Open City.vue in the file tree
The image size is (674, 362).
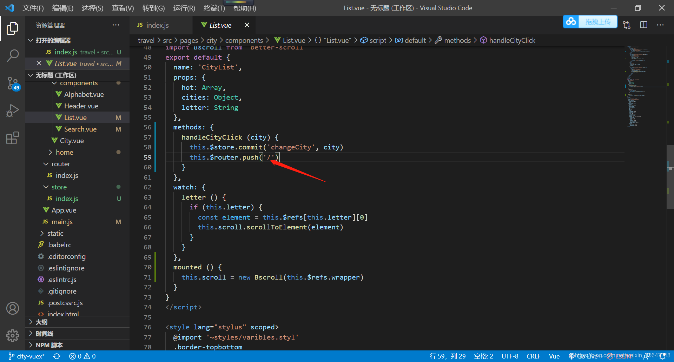(77, 141)
